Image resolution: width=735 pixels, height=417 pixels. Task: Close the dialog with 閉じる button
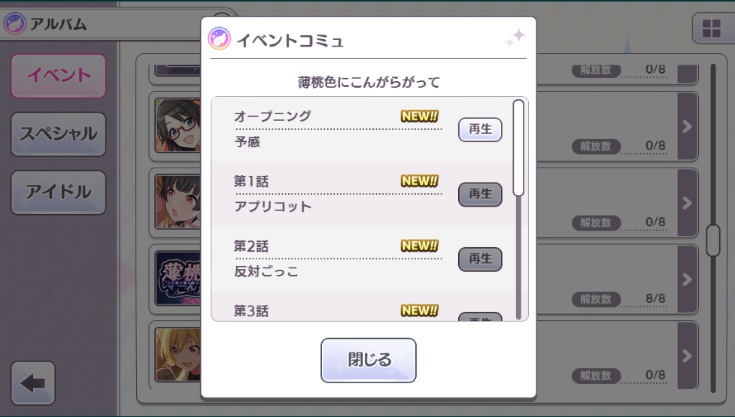click(369, 361)
